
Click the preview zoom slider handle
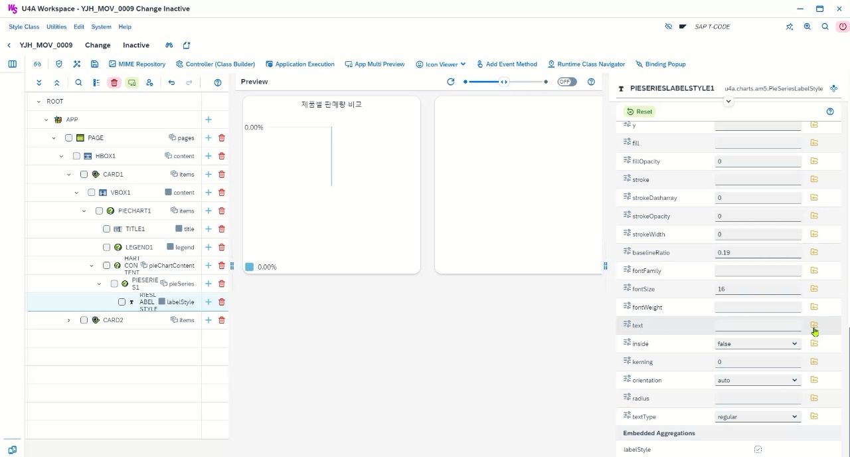click(x=504, y=82)
